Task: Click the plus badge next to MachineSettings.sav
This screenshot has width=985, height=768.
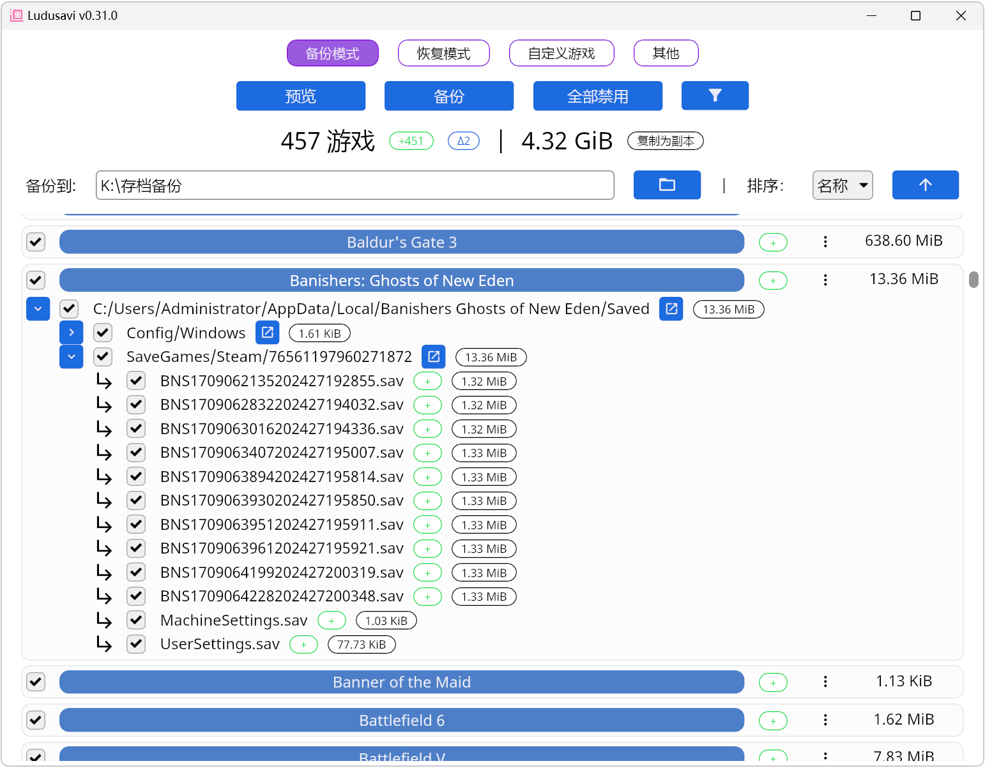Action: 332,621
